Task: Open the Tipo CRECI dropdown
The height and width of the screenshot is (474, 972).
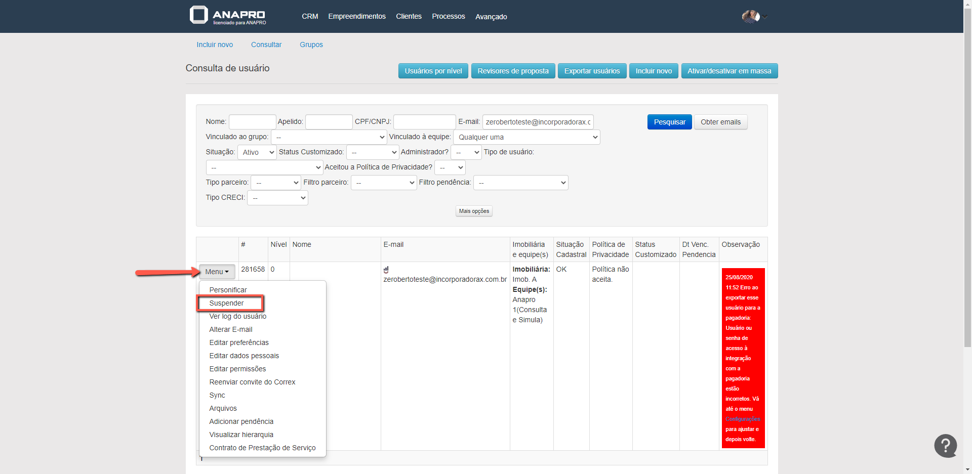Action: point(277,198)
